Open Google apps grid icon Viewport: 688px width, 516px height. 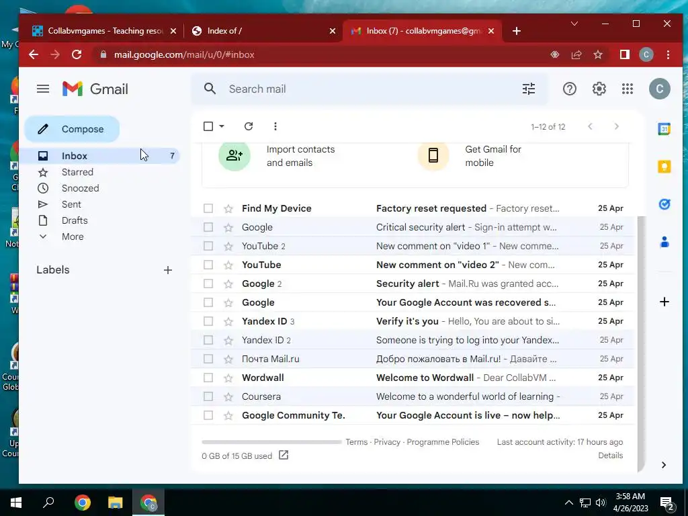(628, 89)
